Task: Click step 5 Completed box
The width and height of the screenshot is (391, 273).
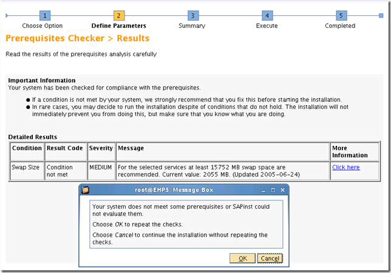Action: [341, 16]
